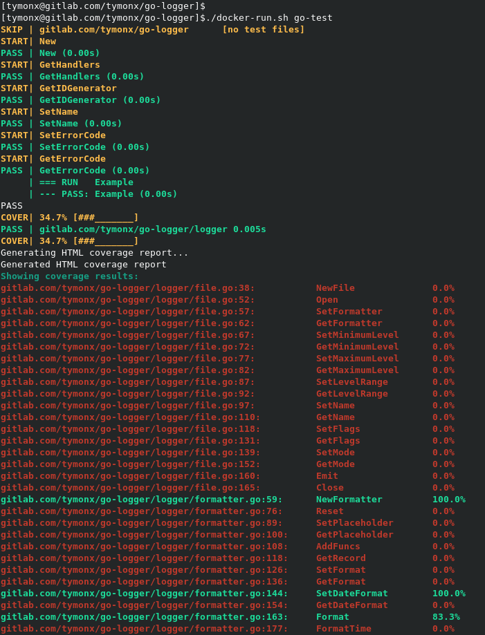Click 'SetFormat' function name
Viewport: 485px width, 635px height.
341,570
